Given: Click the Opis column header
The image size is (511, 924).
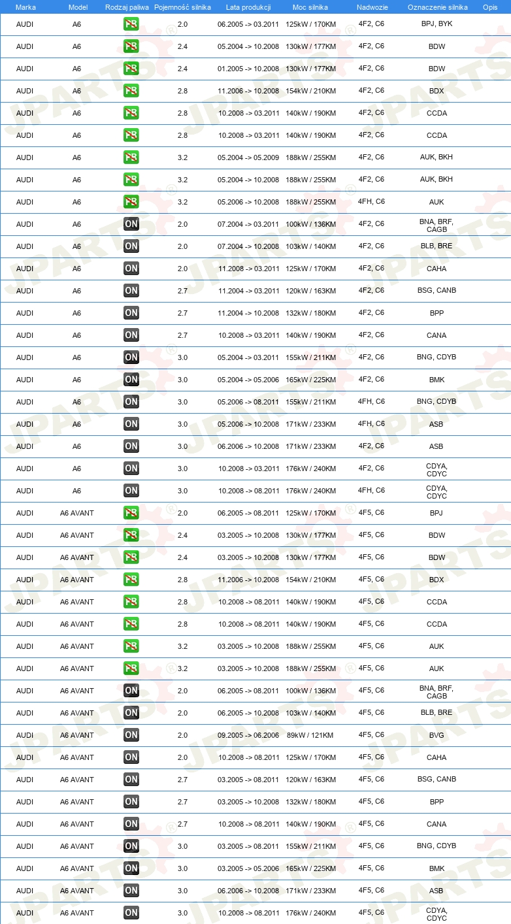Looking at the screenshot, I should click(489, 7).
